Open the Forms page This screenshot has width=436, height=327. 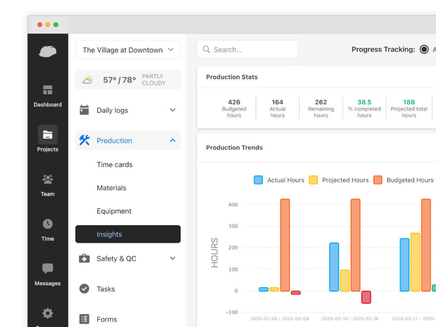[x=106, y=319]
